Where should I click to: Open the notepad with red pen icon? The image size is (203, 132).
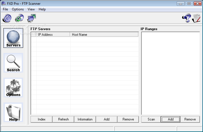click(196, 18)
